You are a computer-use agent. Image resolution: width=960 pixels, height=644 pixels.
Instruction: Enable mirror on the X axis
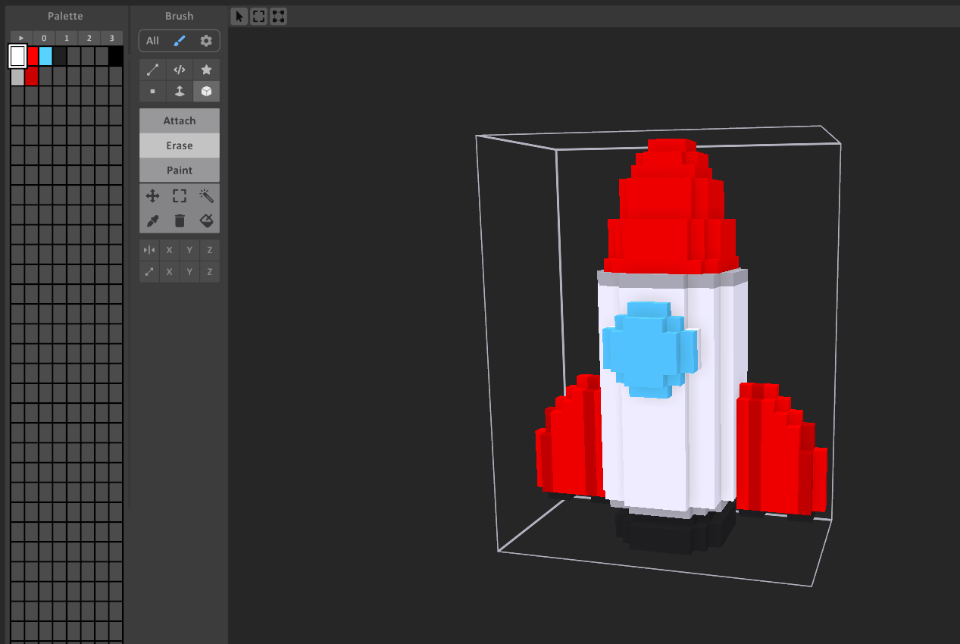click(169, 249)
